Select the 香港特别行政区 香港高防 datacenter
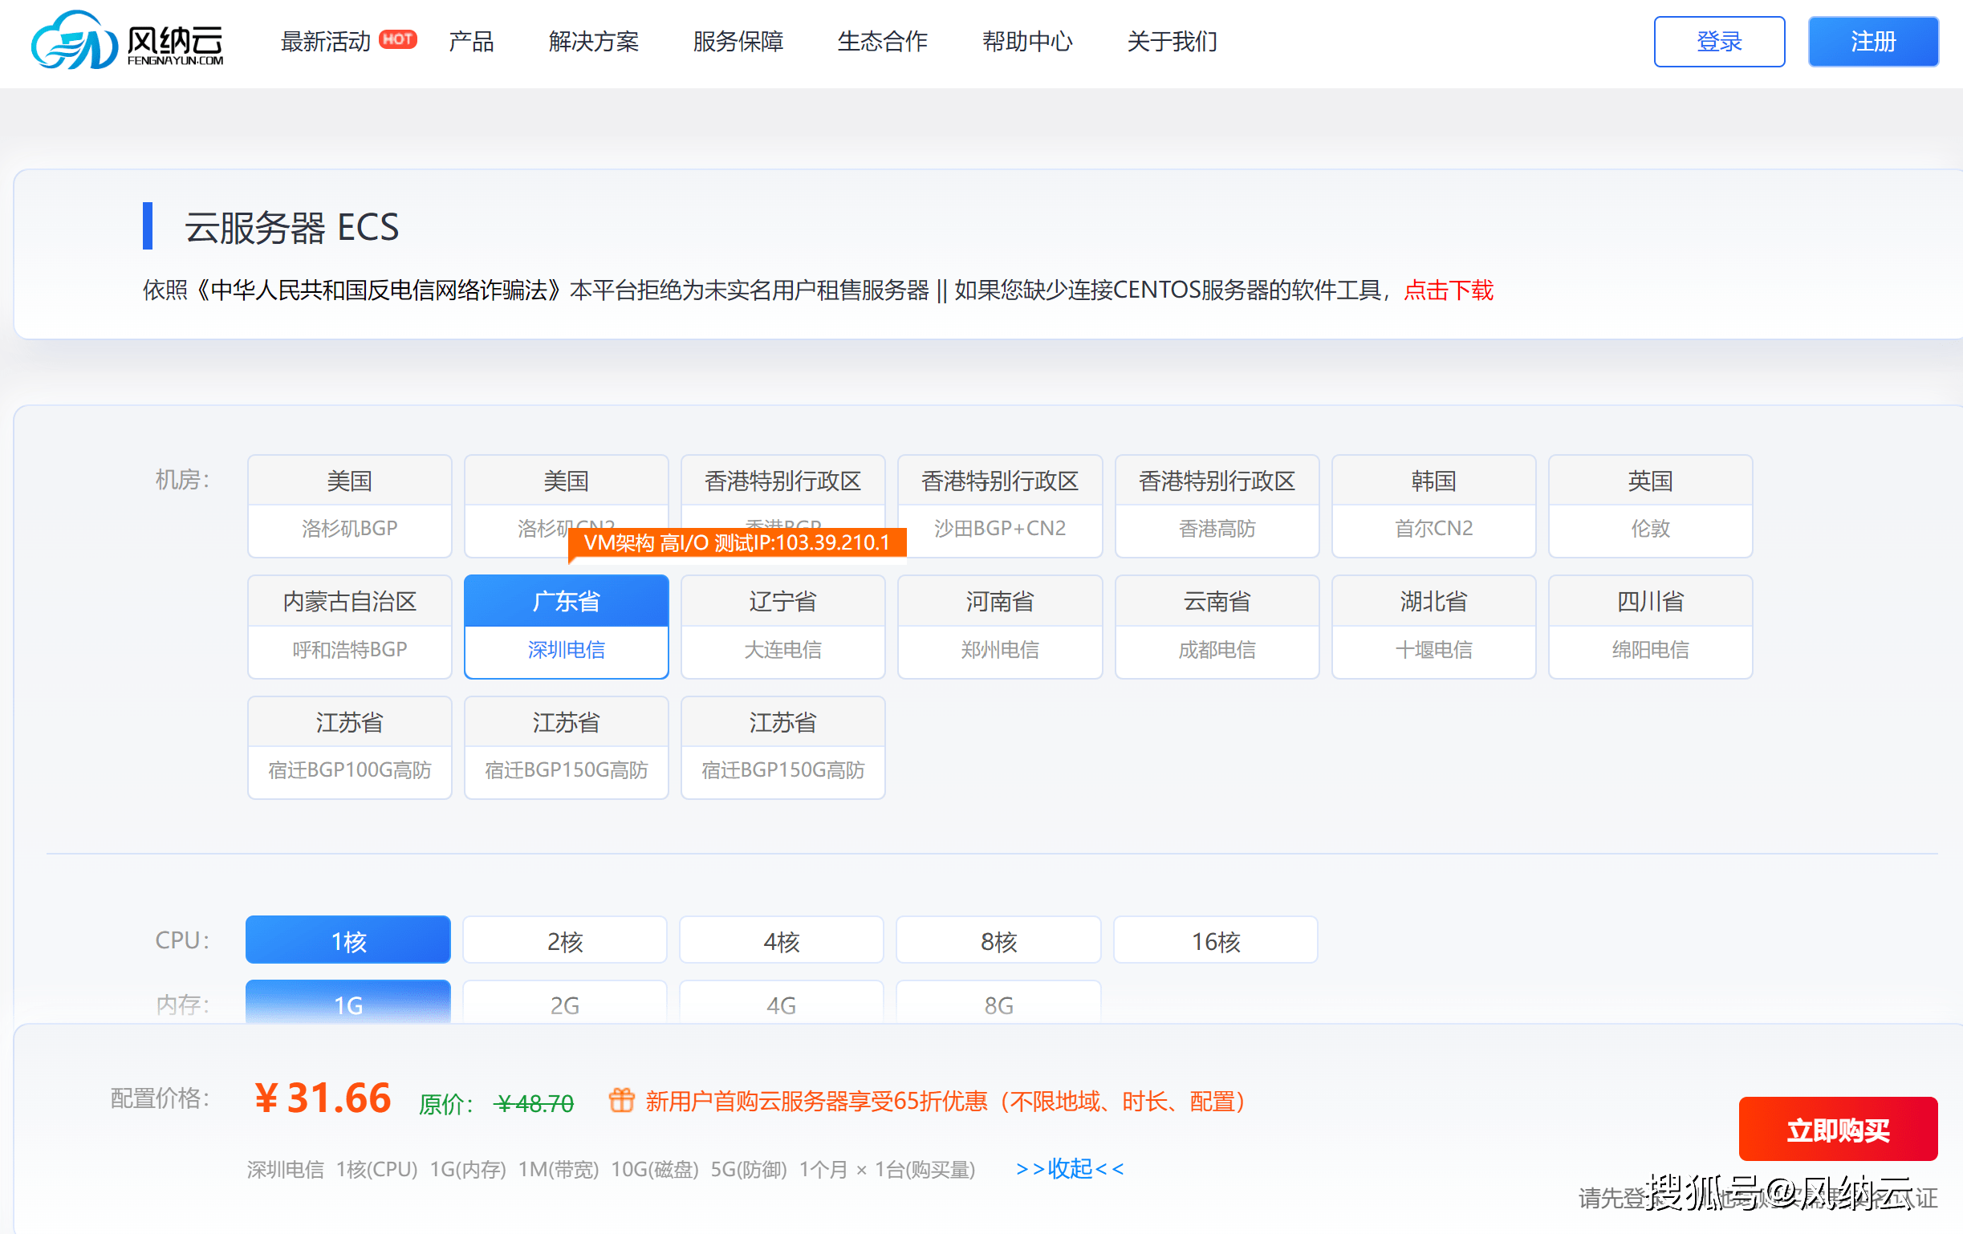This screenshot has height=1234, width=1963. click(1217, 506)
